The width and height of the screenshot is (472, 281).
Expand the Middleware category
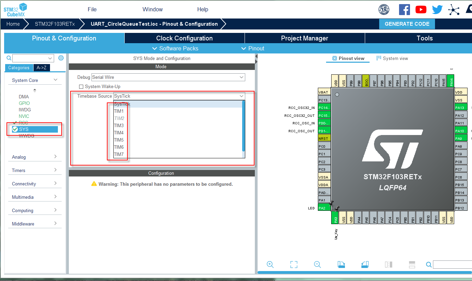click(55, 223)
